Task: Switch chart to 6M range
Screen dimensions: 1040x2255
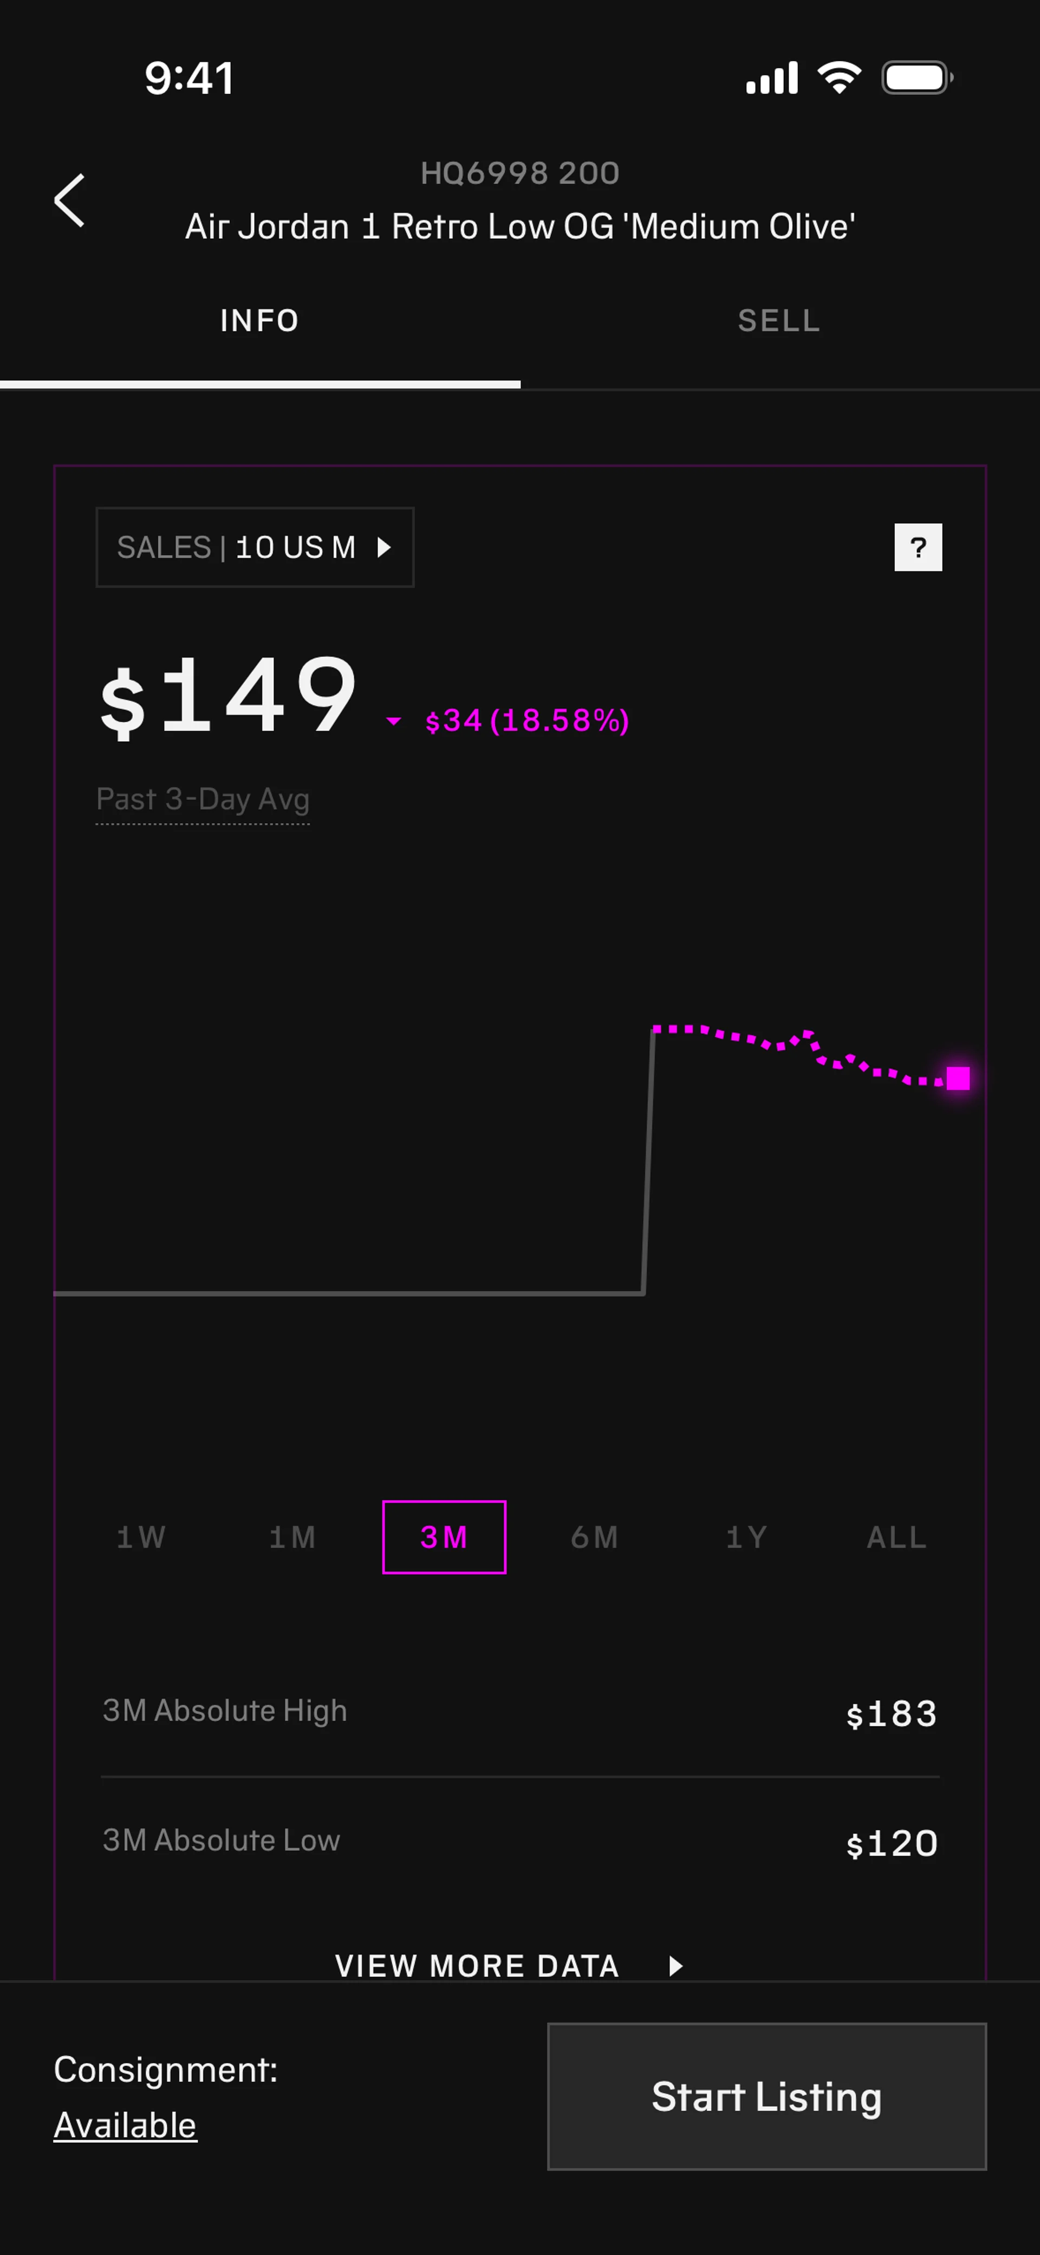Action: [x=595, y=1537]
